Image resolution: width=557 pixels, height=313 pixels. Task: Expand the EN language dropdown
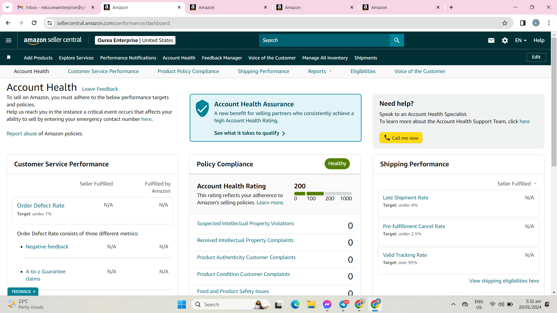coord(521,40)
